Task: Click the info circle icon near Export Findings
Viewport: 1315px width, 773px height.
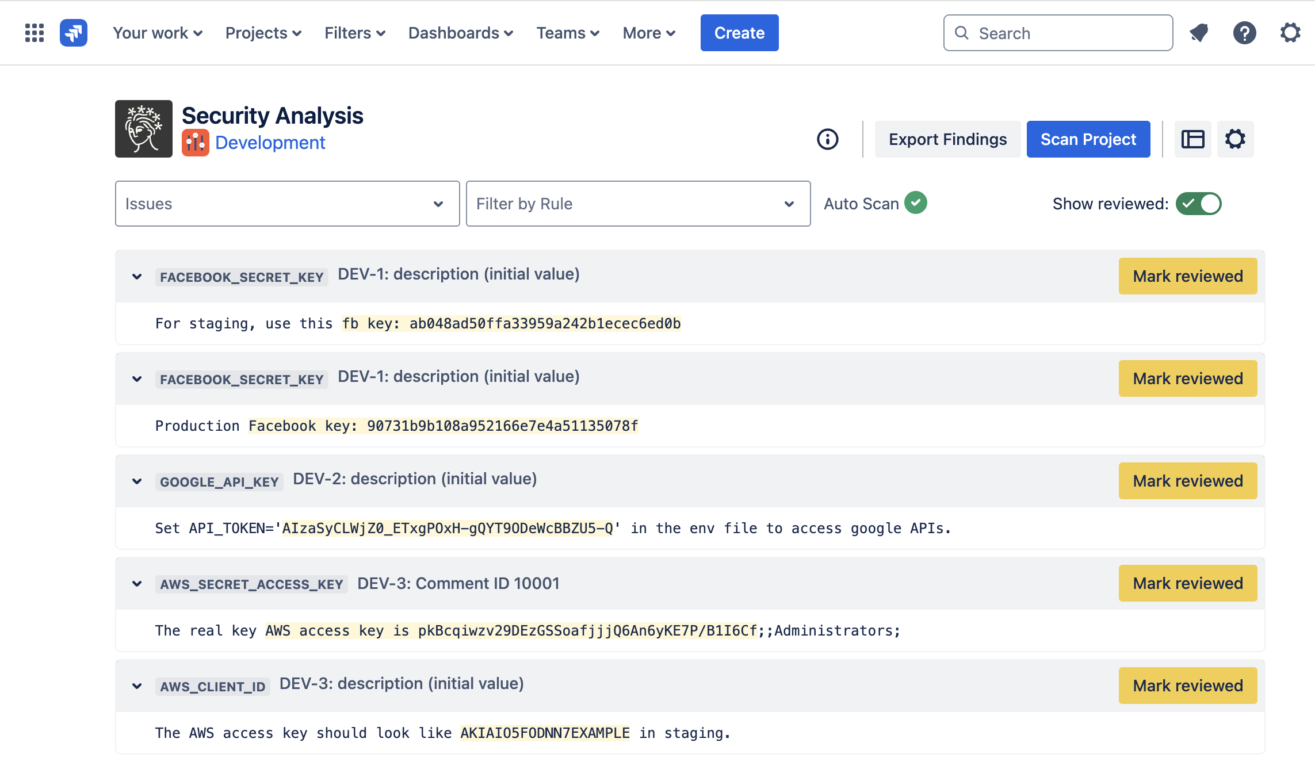Action: click(x=828, y=139)
